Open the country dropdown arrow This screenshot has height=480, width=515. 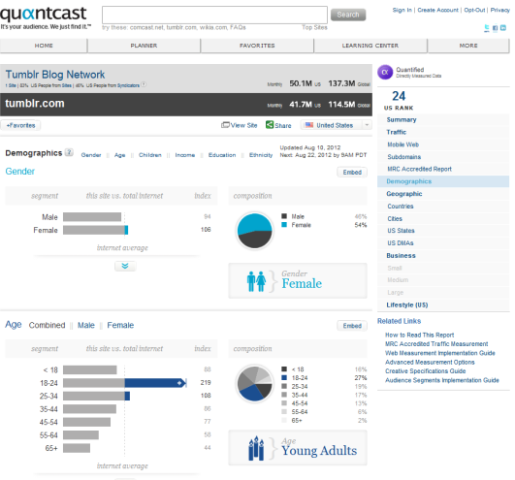367,125
